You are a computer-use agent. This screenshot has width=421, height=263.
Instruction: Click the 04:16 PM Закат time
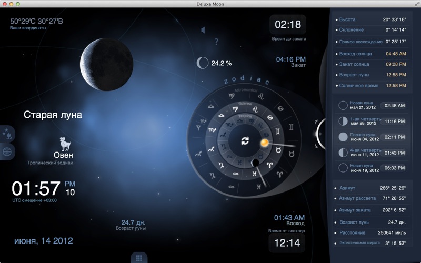click(291, 59)
